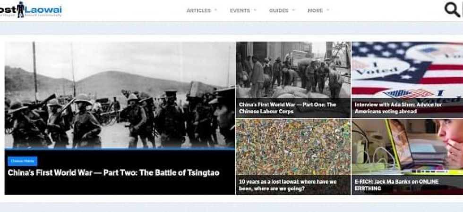Expand the More dropdown arrow
The width and height of the screenshot is (463, 212).
[x=328, y=10]
